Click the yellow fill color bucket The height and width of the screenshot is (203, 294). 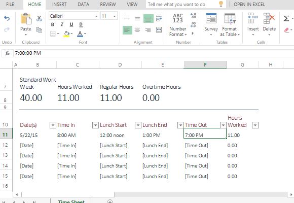coord(66,34)
